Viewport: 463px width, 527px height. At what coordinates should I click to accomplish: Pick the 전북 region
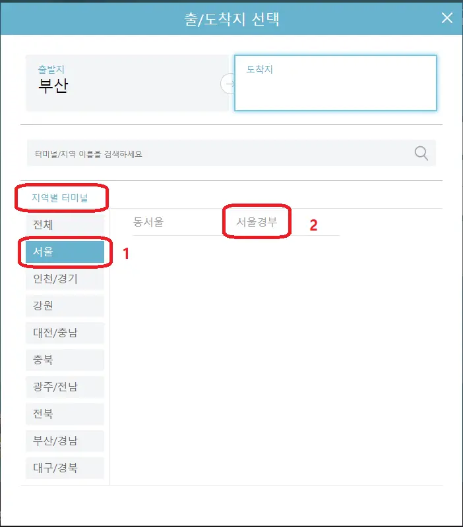[x=65, y=414]
